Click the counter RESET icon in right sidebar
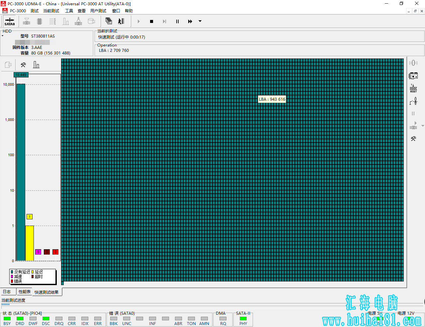The height and width of the screenshot is (327, 425). point(413,88)
